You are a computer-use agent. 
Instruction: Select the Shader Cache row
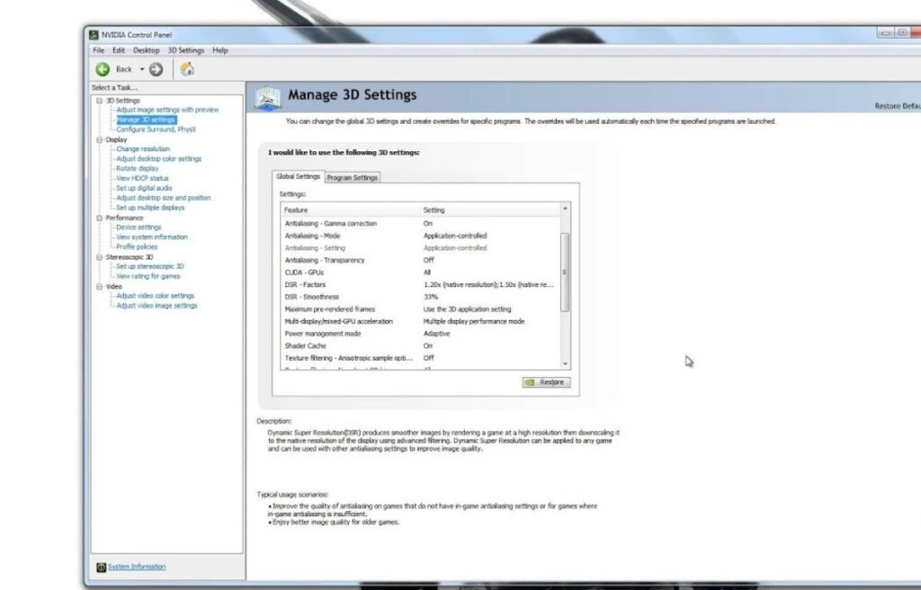coord(421,346)
